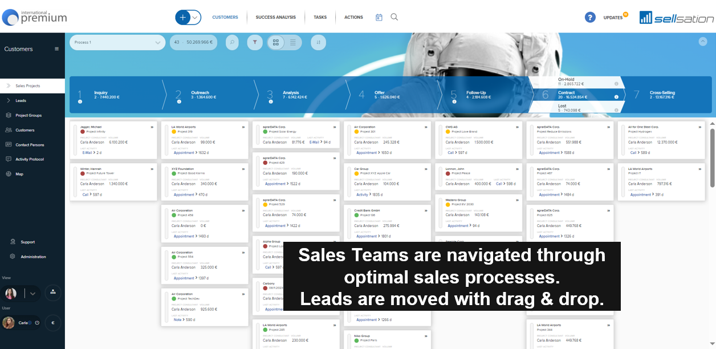
Task: Select the Lost stage
Action: 577,108
